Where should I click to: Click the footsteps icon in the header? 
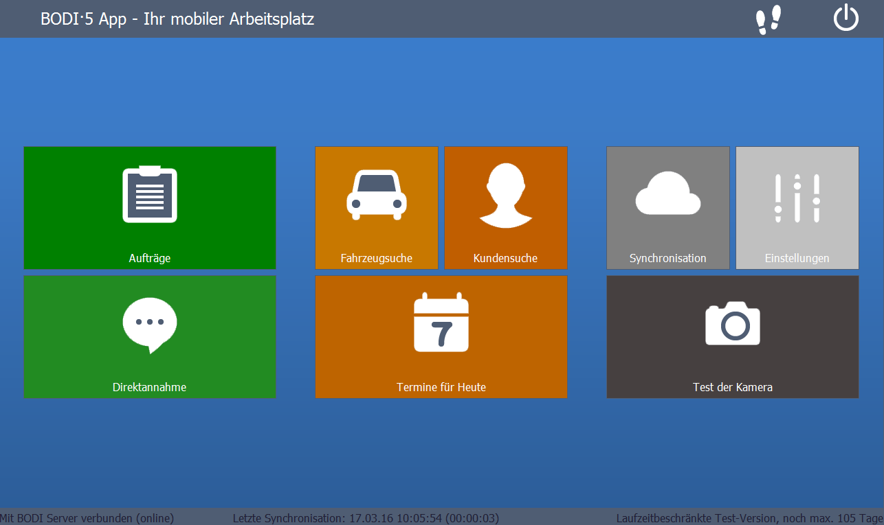coord(768,19)
